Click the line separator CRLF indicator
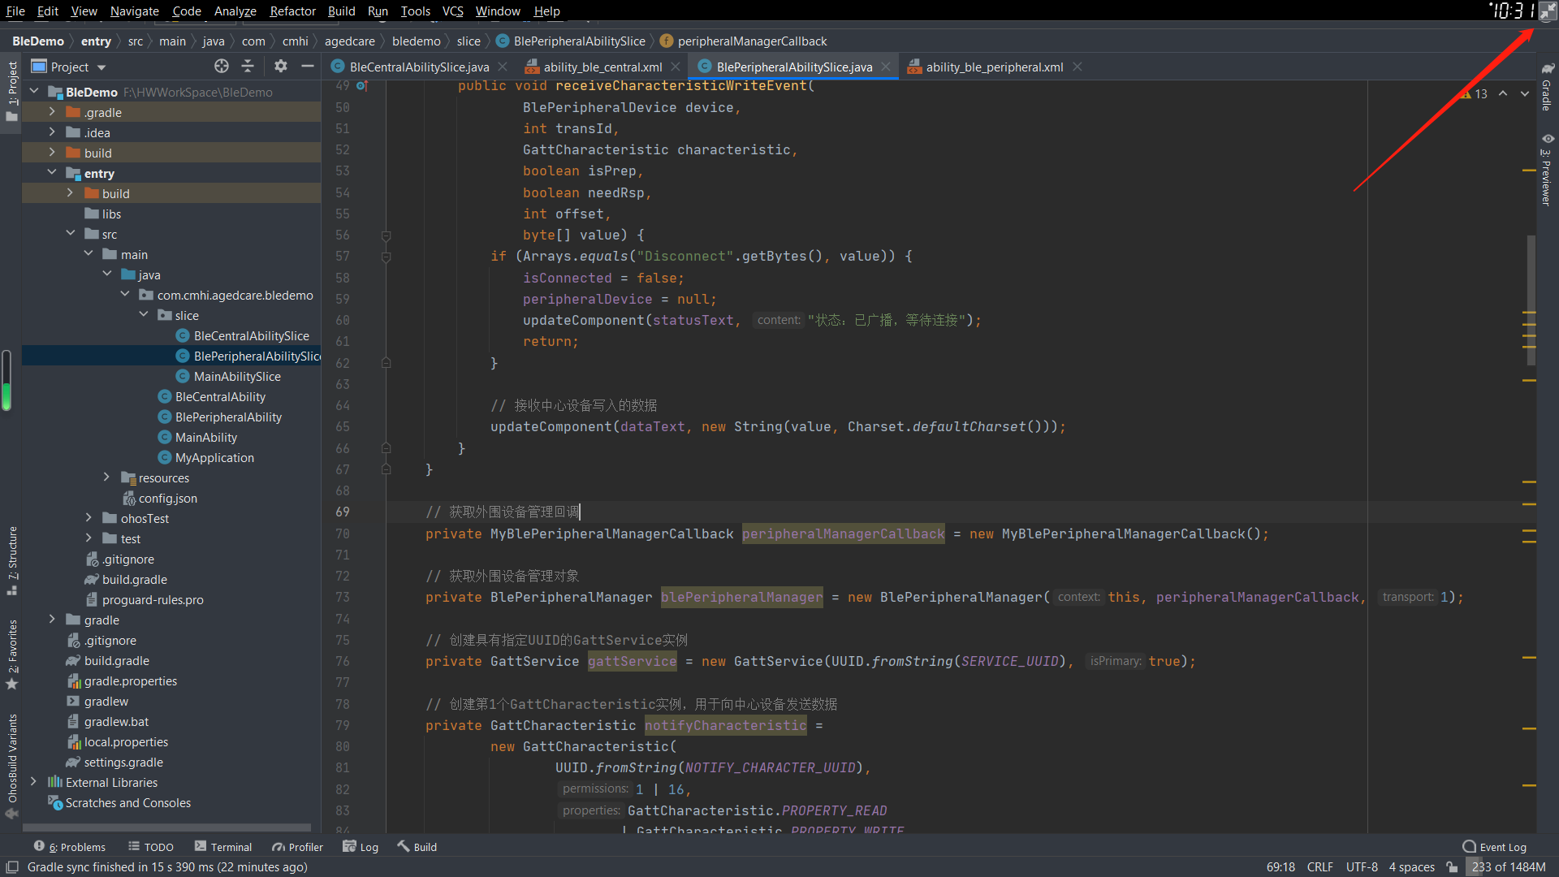This screenshot has width=1559, height=877. (1319, 867)
